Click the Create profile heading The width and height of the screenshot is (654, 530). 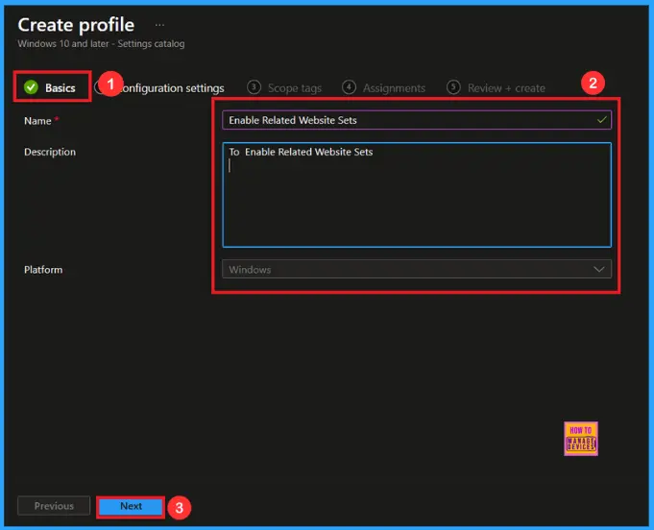76,25
